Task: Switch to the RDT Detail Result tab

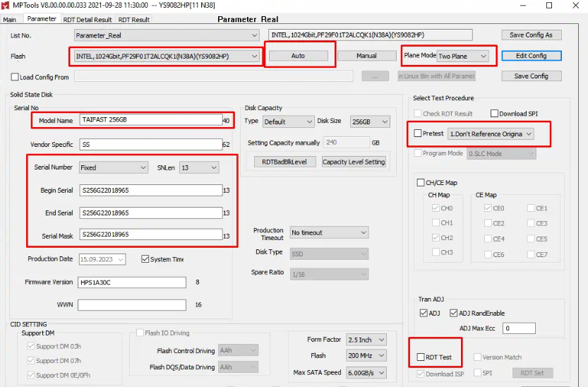Action: pyautogui.click(x=88, y=20)
